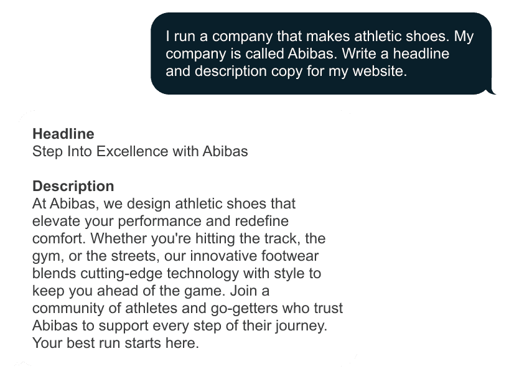This screenshot has width=509, height=379.
Task: Click the line 'keep you ahead of the game. Join a'
Action: pos(151,291)
